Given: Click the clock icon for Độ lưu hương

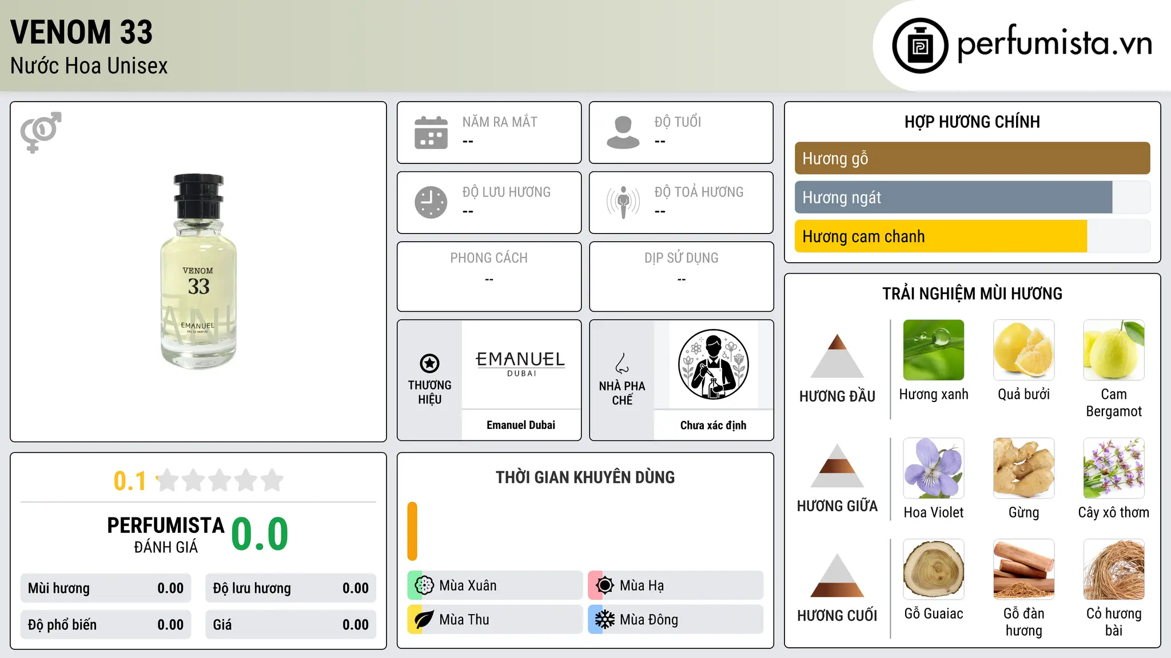Looking at the screenshot, I should coord(431,202).
